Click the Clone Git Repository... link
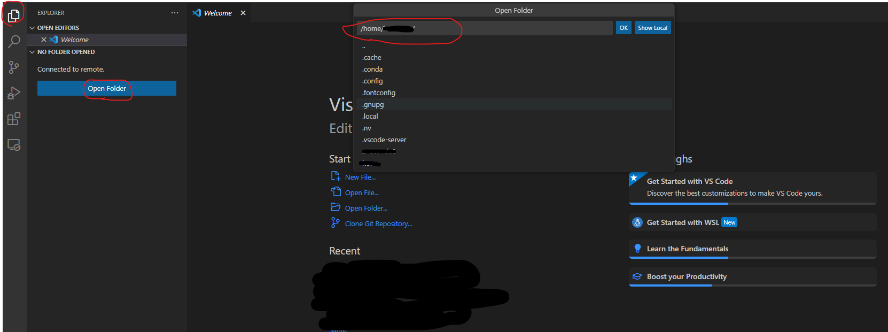 pyautogui.click(x=378, y=223)
